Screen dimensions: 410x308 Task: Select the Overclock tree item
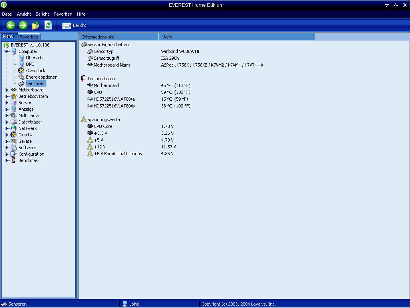coord(36,71)
